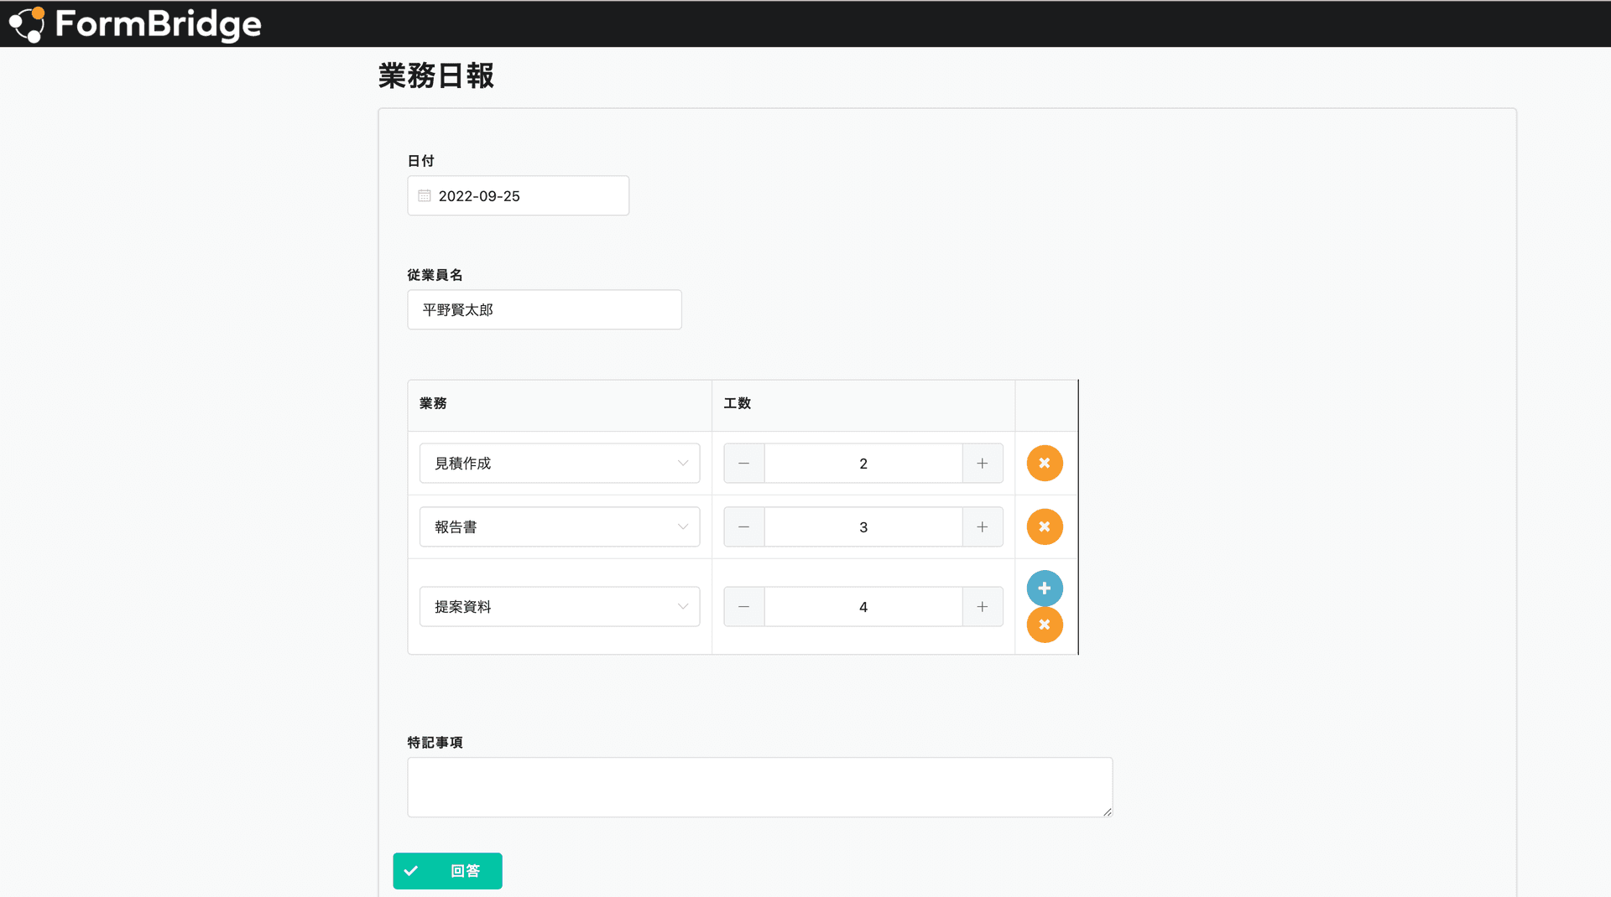Image resolution: width=1611 pixels, height=897 pixels.
Task: Expand the 報告書 task dropdown
Action: (x=560, y=527)
